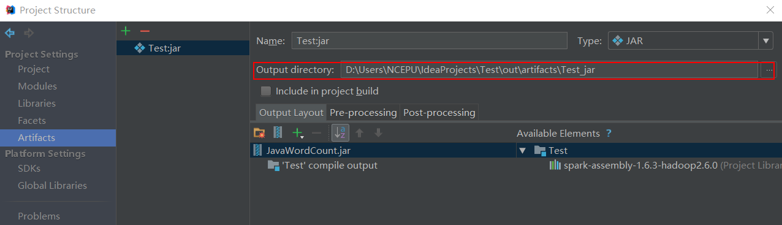Enable Include in project build checkbox
The height and width of the screenshot is (225, 782).
pos(266,91)
